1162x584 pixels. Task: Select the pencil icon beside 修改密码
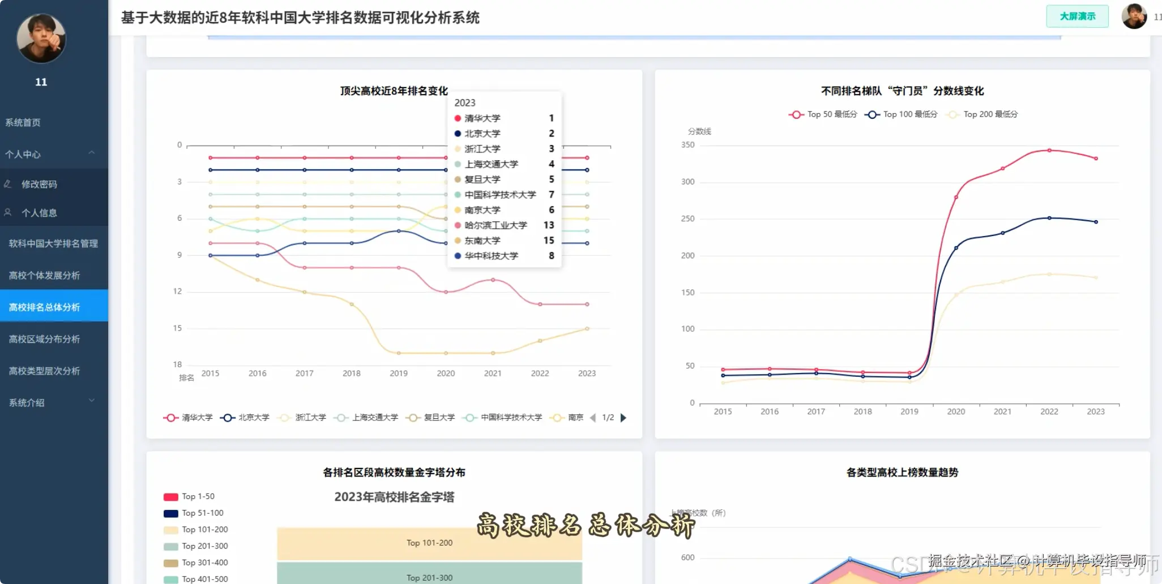pyautogui.click(x=8, y=183)
